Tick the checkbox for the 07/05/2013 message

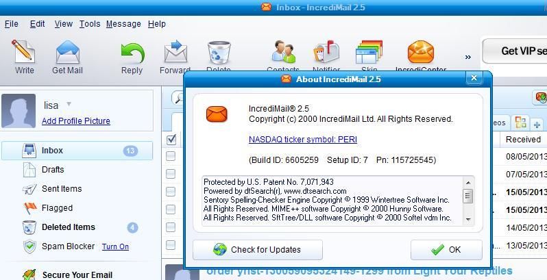(x=171, y=173)
